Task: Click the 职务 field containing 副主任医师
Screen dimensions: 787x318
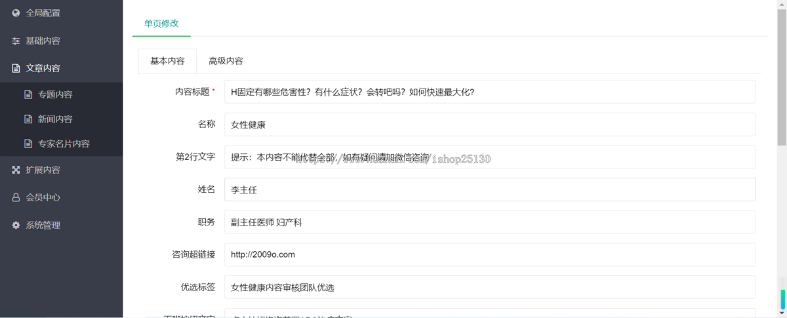Action: coord(489,222)
